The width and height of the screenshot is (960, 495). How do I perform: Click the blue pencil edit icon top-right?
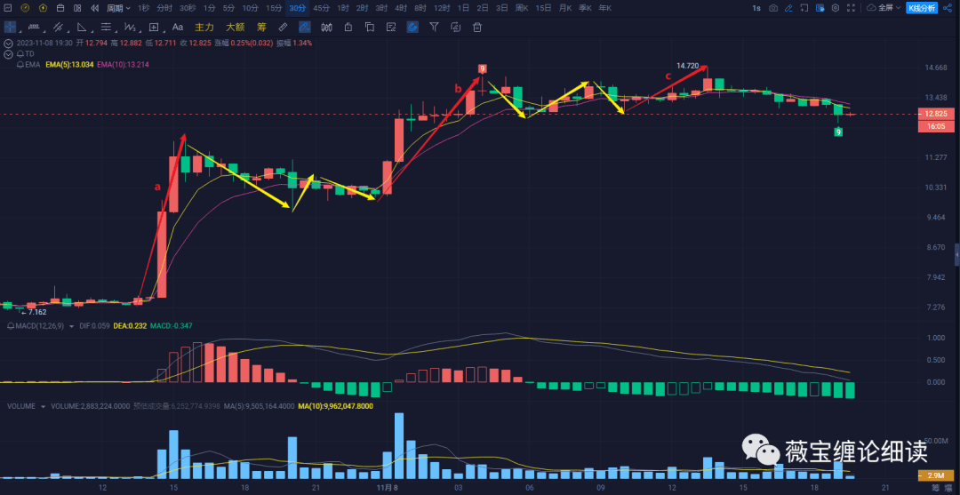(x=789, y=8)
